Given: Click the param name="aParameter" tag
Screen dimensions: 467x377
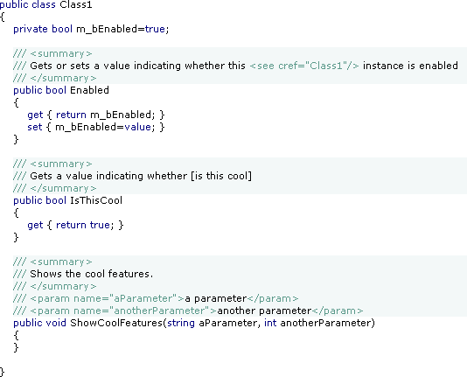Looking at the screenshot, I should pyautogui.click(x=107, y=298).
